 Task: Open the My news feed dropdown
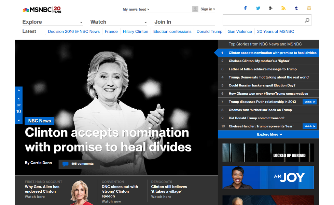coord(136,10)
